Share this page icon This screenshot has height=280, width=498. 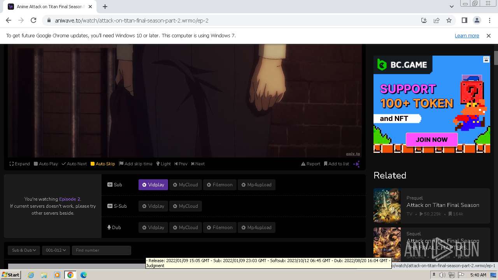(x=437, y=21)
